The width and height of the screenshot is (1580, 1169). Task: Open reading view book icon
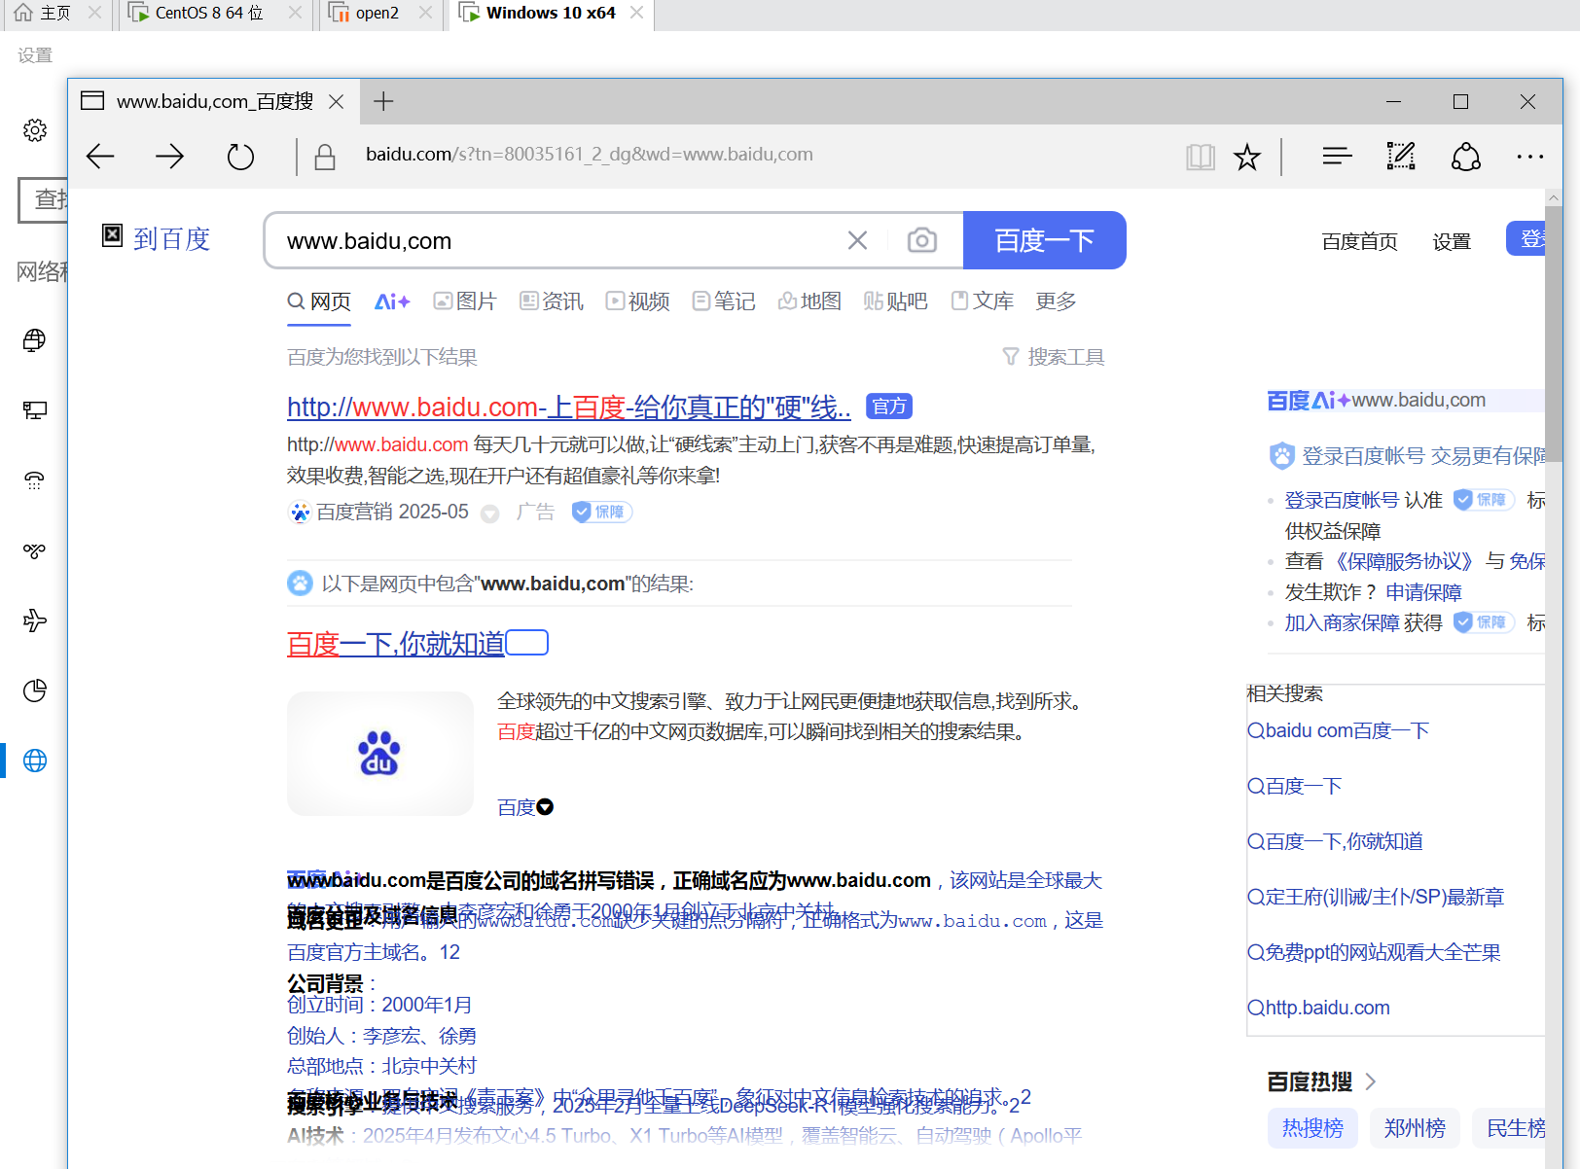pyautogui.click(x=1201, y=157)
